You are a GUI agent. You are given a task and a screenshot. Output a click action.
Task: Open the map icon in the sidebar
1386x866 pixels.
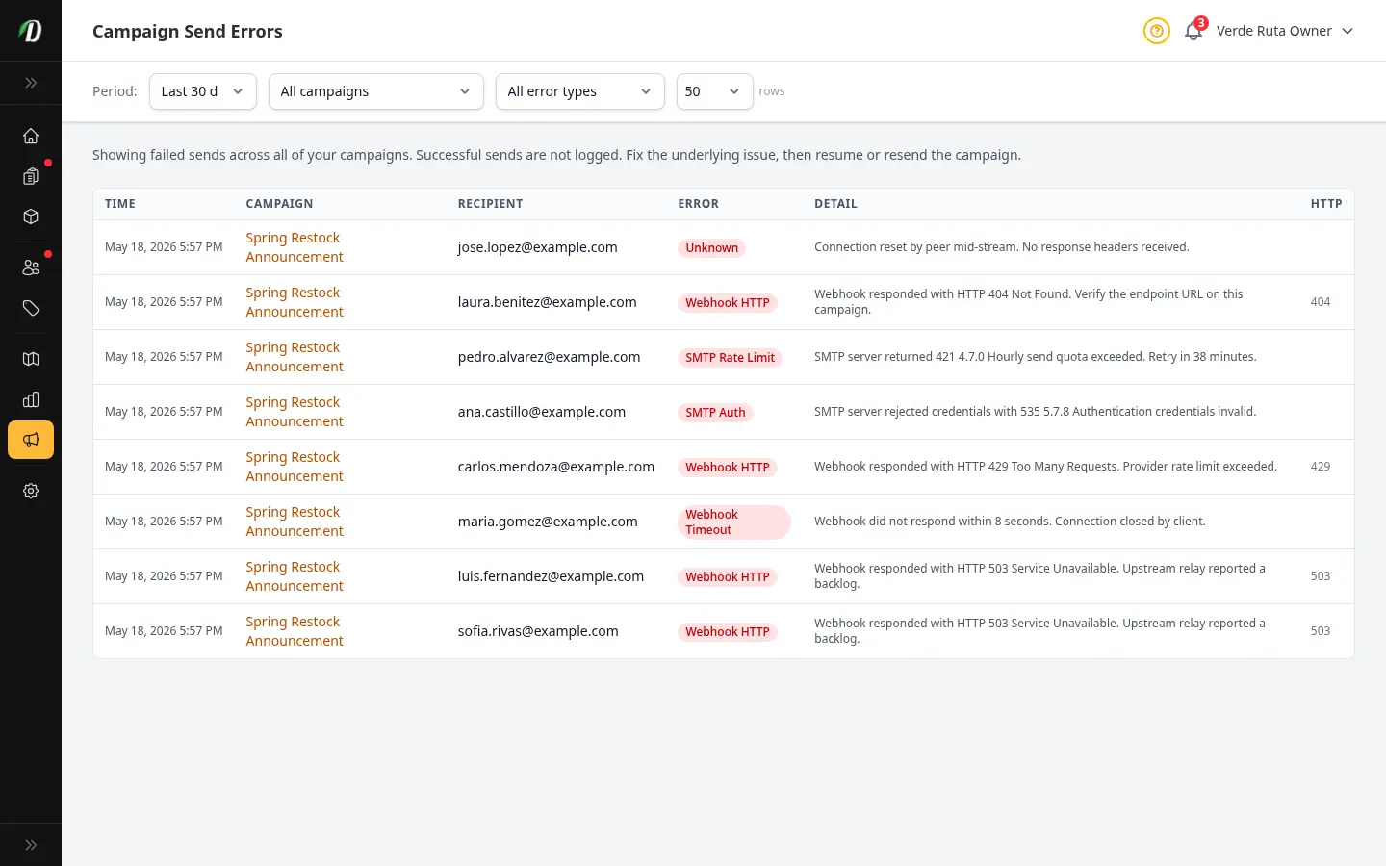point(31,359)
